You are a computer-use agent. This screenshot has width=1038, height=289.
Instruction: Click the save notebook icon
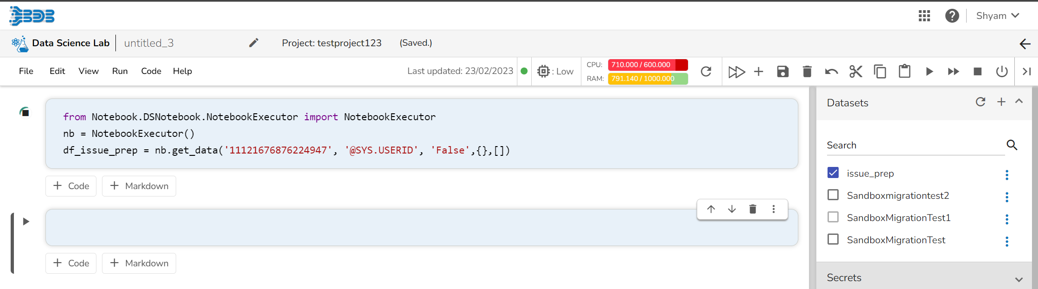click(783, 71)
